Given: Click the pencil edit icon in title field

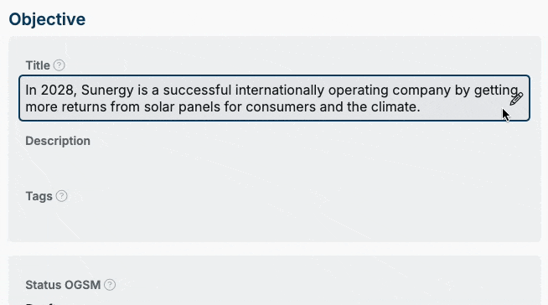Looking at the screenshot, I should pyautogui.click(x=516, y=99).
